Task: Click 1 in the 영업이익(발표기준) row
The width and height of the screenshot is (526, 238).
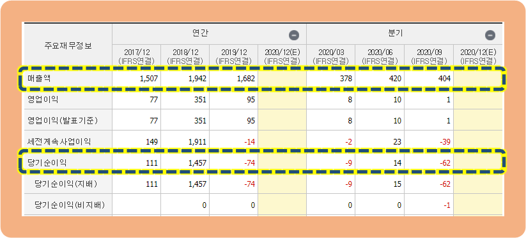Action: 449,120
